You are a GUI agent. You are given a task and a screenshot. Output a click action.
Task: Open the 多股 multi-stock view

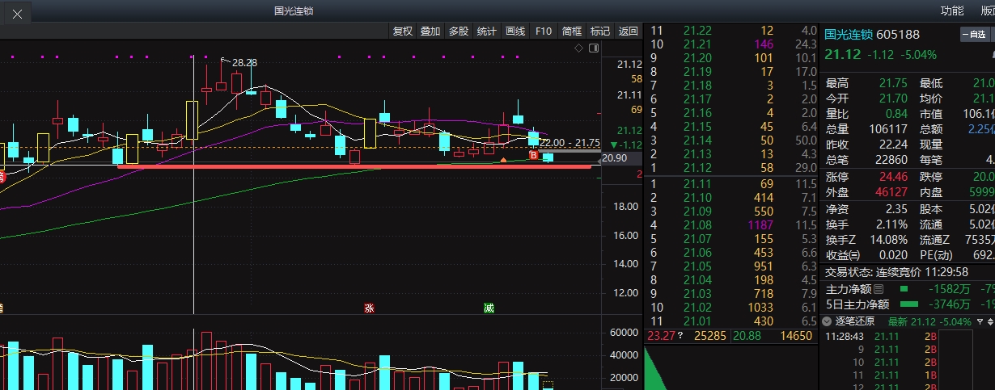459,31
